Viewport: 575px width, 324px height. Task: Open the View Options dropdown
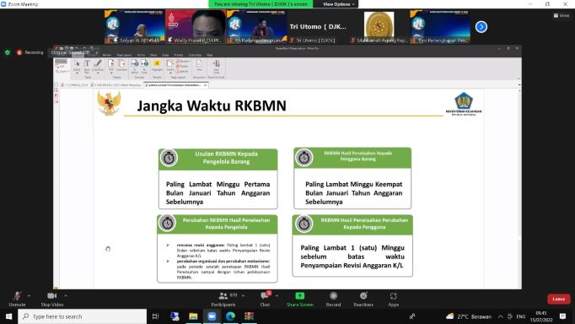338,4
